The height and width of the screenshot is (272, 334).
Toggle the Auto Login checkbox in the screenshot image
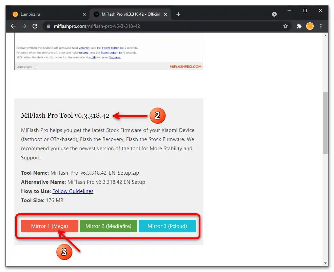tap(36, 67)
